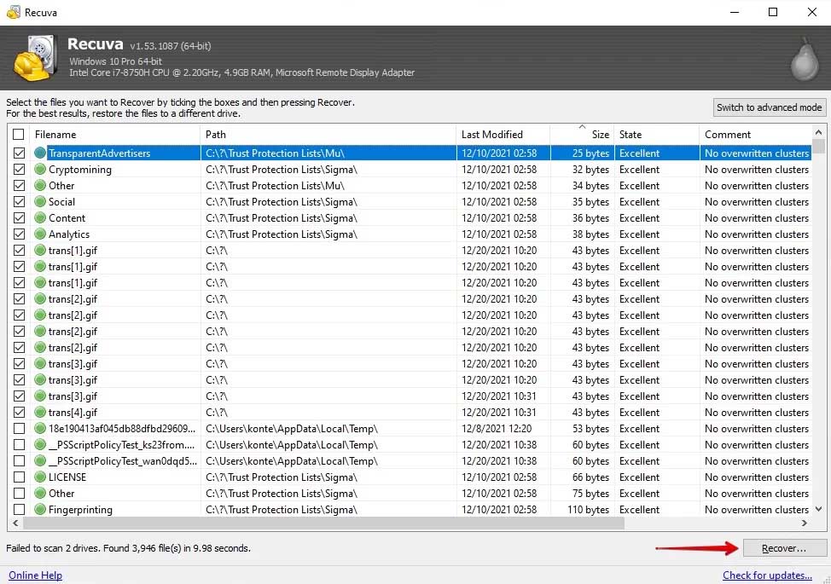The width and height of the screenshot is (831, 584).
Task: Click the status icon for TransparentAdvertisers
Action: 40,153
